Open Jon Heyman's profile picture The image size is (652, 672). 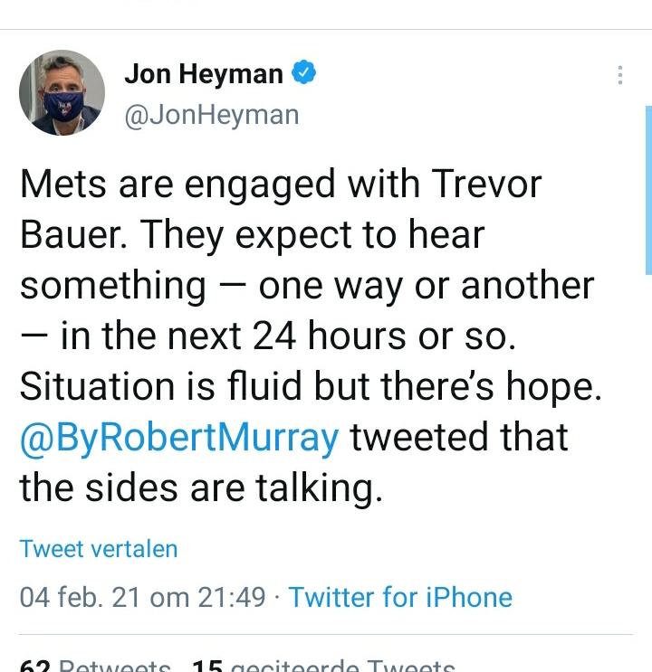(x=62, y=93)
